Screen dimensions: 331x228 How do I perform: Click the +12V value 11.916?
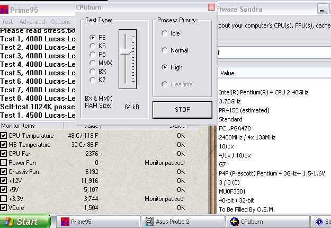coord(90,181)
